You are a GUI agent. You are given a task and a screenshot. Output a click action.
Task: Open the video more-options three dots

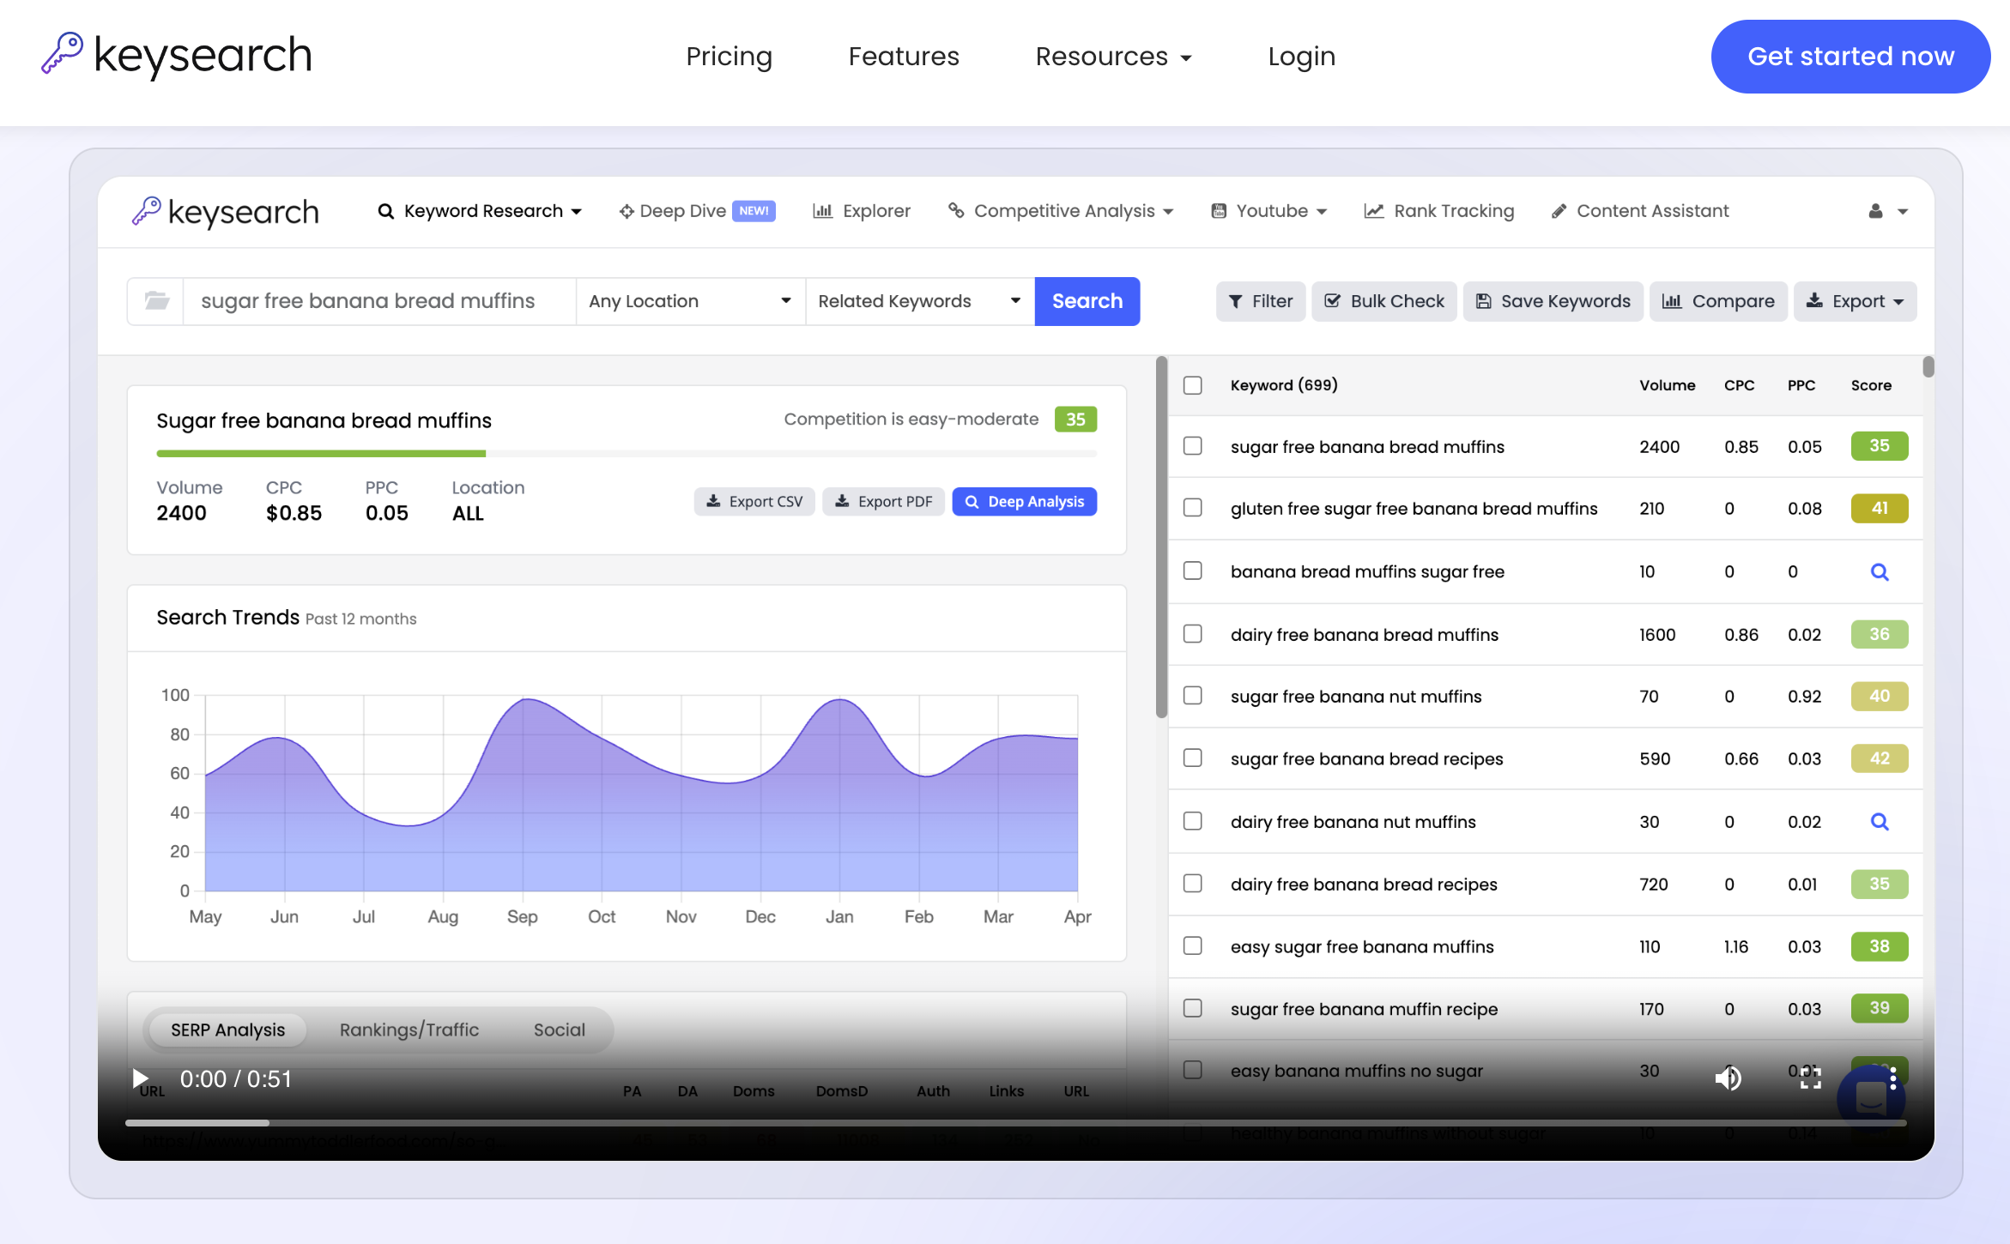[1892, 1078]
